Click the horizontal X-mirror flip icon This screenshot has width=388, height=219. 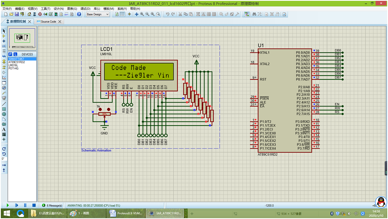coord(4,165)
